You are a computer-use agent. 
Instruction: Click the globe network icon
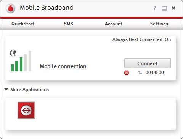tap(13, 53)
